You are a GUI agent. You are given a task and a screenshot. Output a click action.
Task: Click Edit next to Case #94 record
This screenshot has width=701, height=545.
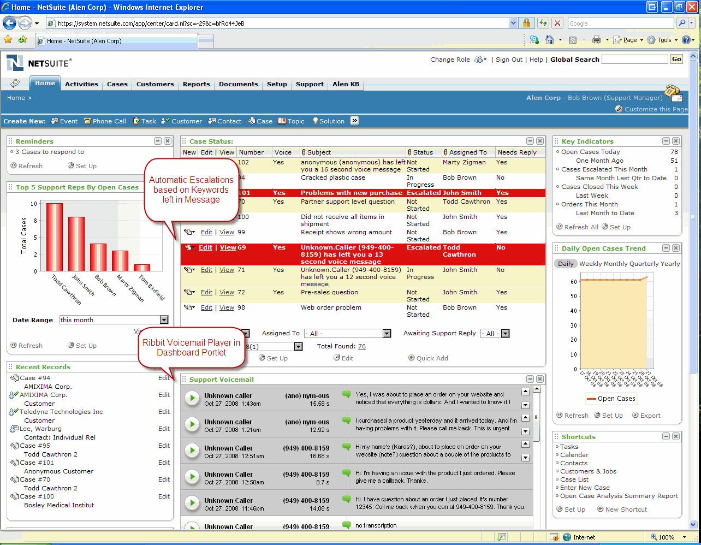tap(164, 378)
